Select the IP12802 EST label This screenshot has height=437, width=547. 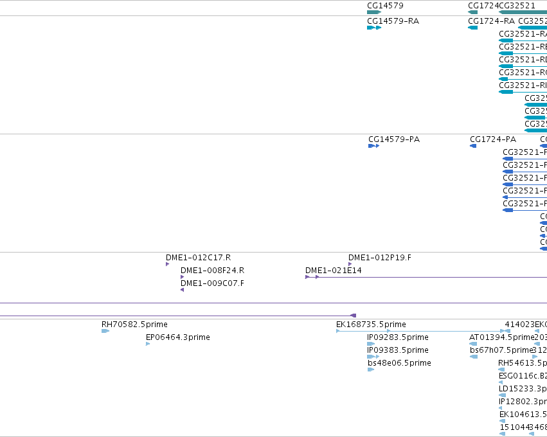point(523,402)
